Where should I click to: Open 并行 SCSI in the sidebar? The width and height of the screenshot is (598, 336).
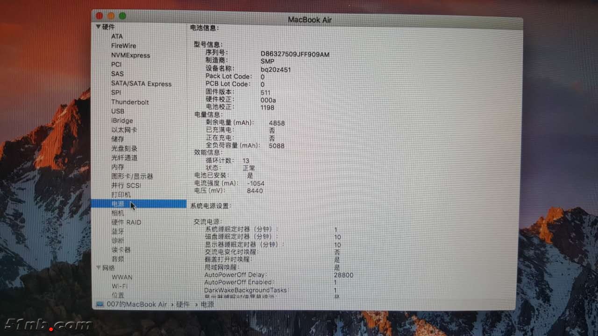126,185
